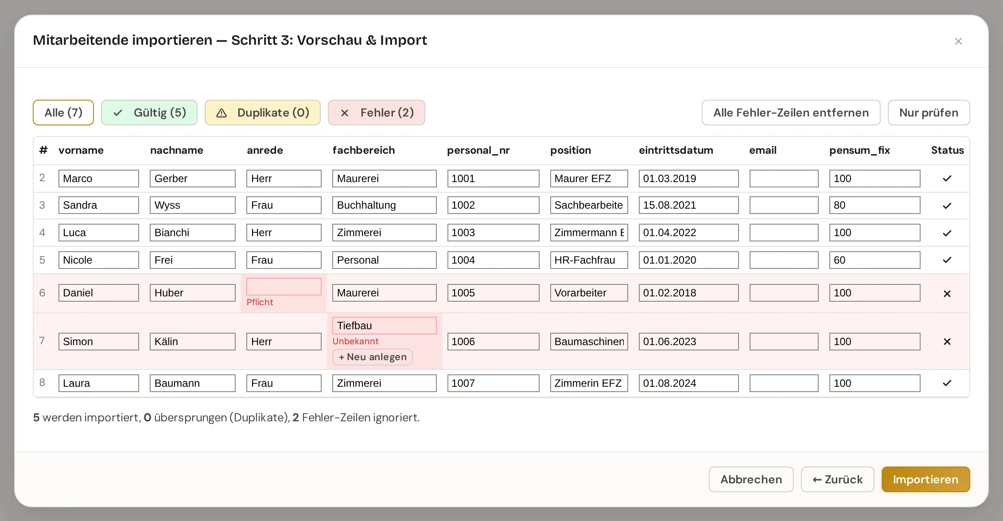The image size is (1003, 521).
Task: Click the Tiefbau fachbereich field
Action: point(385,326)
